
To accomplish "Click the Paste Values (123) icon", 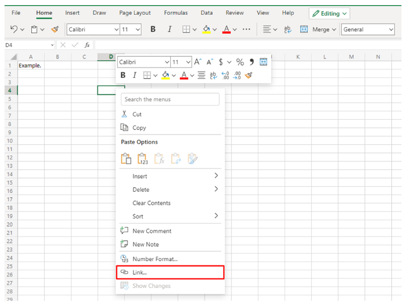I will (143, 159).
